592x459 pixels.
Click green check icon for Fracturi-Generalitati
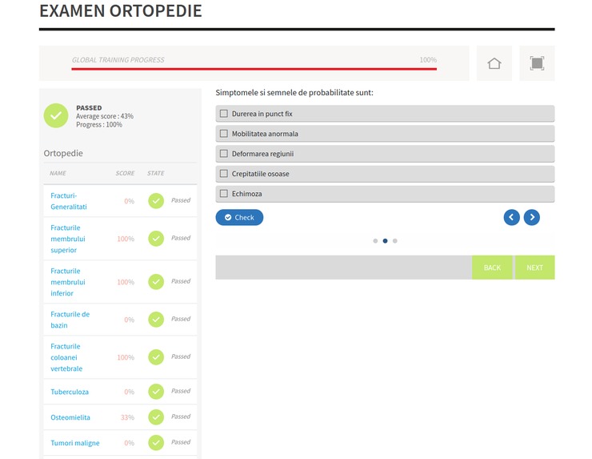click(156, 201)
